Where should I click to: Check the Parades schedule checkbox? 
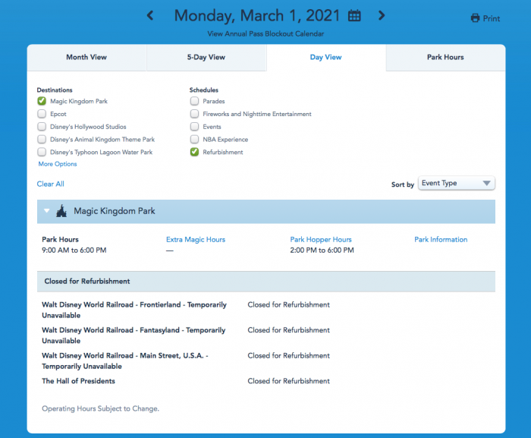[195, 101]
